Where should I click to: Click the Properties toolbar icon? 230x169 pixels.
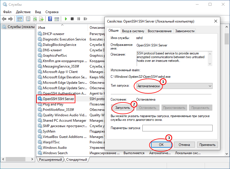pos(28,19)
